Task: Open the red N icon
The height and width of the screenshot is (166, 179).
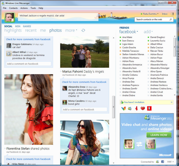Action: coord(149,108)
